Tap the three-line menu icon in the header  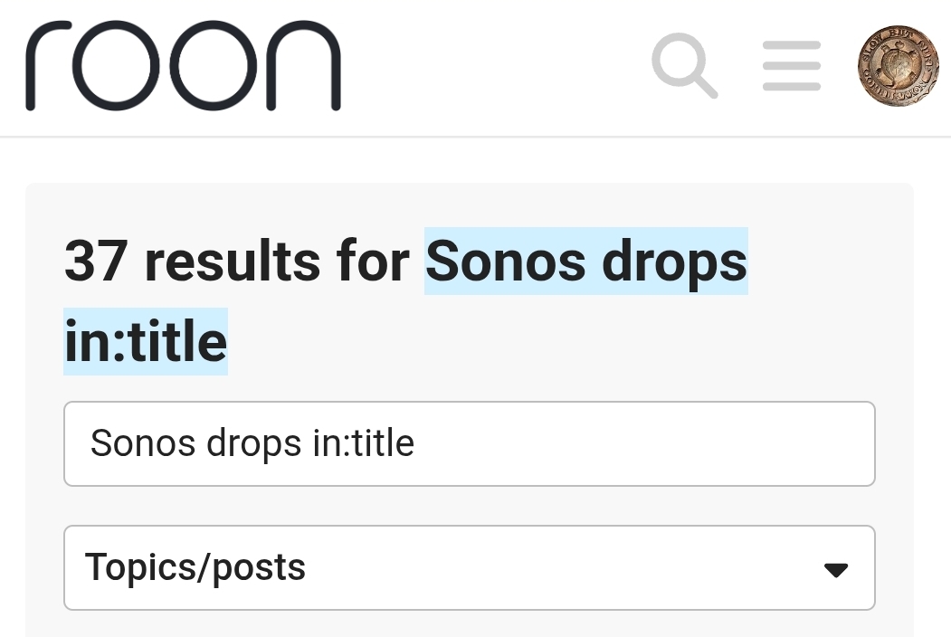pyautogui.click(x=791, y=67)
